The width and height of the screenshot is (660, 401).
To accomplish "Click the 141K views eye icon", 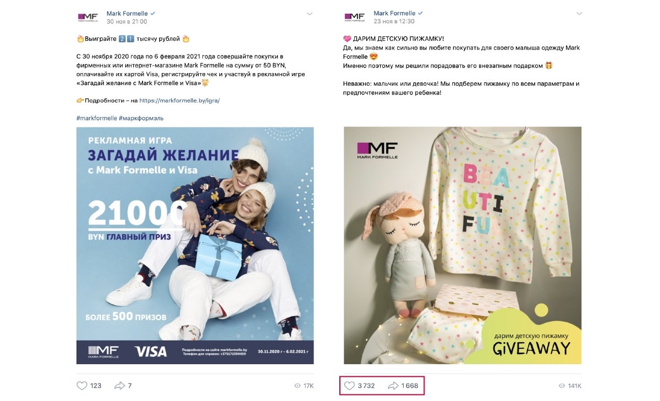I will tap(562, 386).
